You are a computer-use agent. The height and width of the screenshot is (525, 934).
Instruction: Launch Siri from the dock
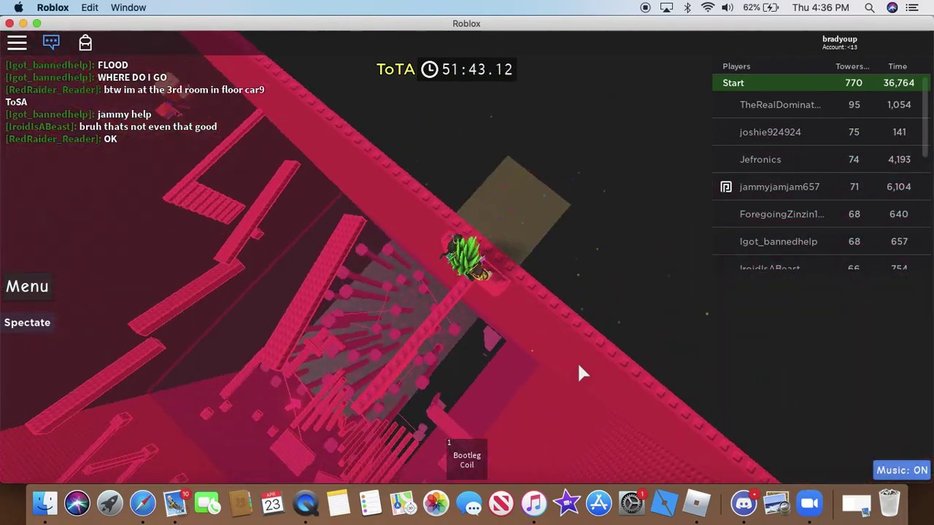(x=77, y=503)
